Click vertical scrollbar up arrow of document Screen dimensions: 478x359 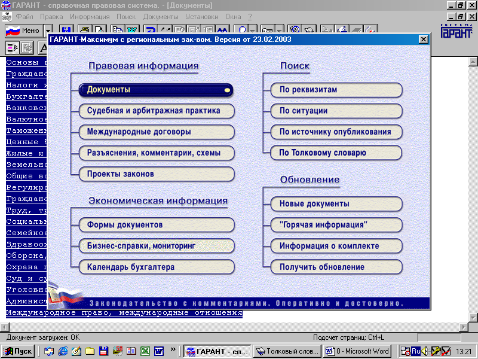(x=473, y=62)
